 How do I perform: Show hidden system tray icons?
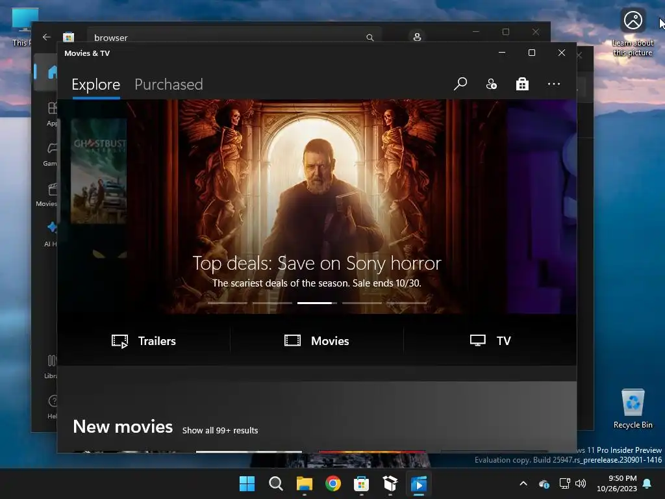tap(523, 483)
